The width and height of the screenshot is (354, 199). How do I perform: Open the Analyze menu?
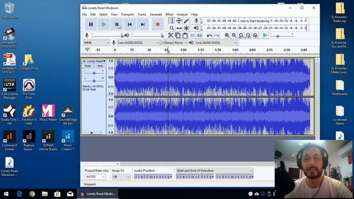(182, 14)
